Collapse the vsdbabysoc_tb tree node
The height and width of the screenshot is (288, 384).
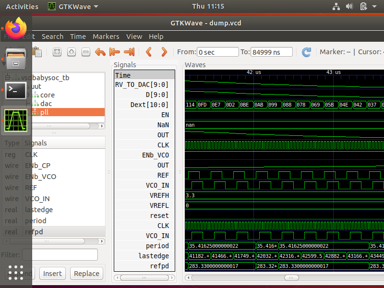tap(8, 78)
